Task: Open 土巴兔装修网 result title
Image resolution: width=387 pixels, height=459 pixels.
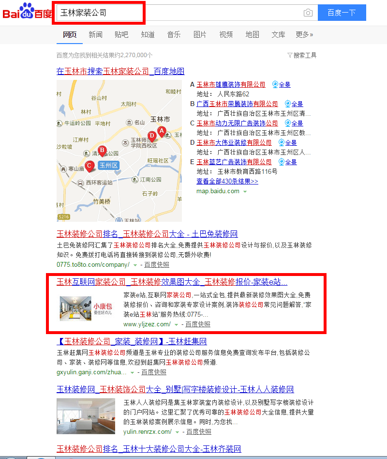Action: pyautogui.click(x=147, y=234)
